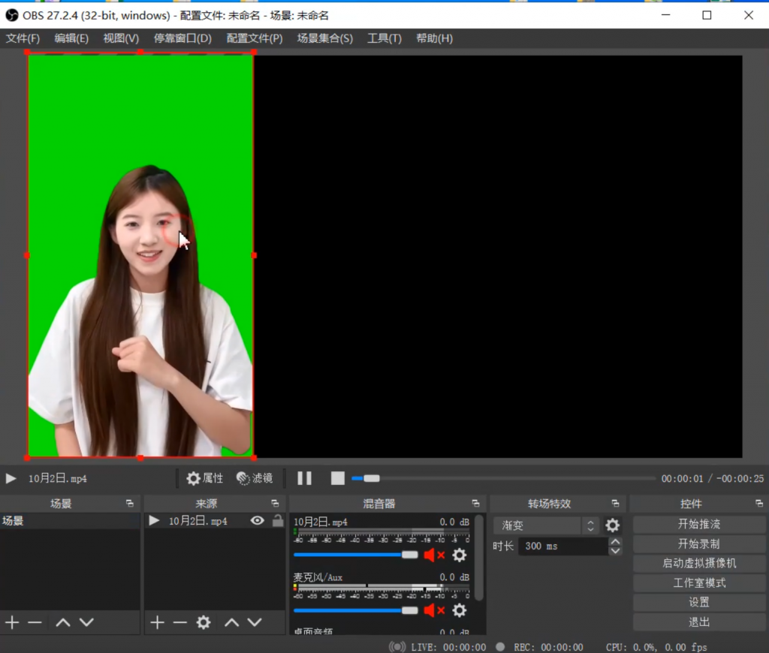Viewport: 769px width, 653px height.
Task: Open source settings gear in 来源 panel
Action: click(204, 622)
